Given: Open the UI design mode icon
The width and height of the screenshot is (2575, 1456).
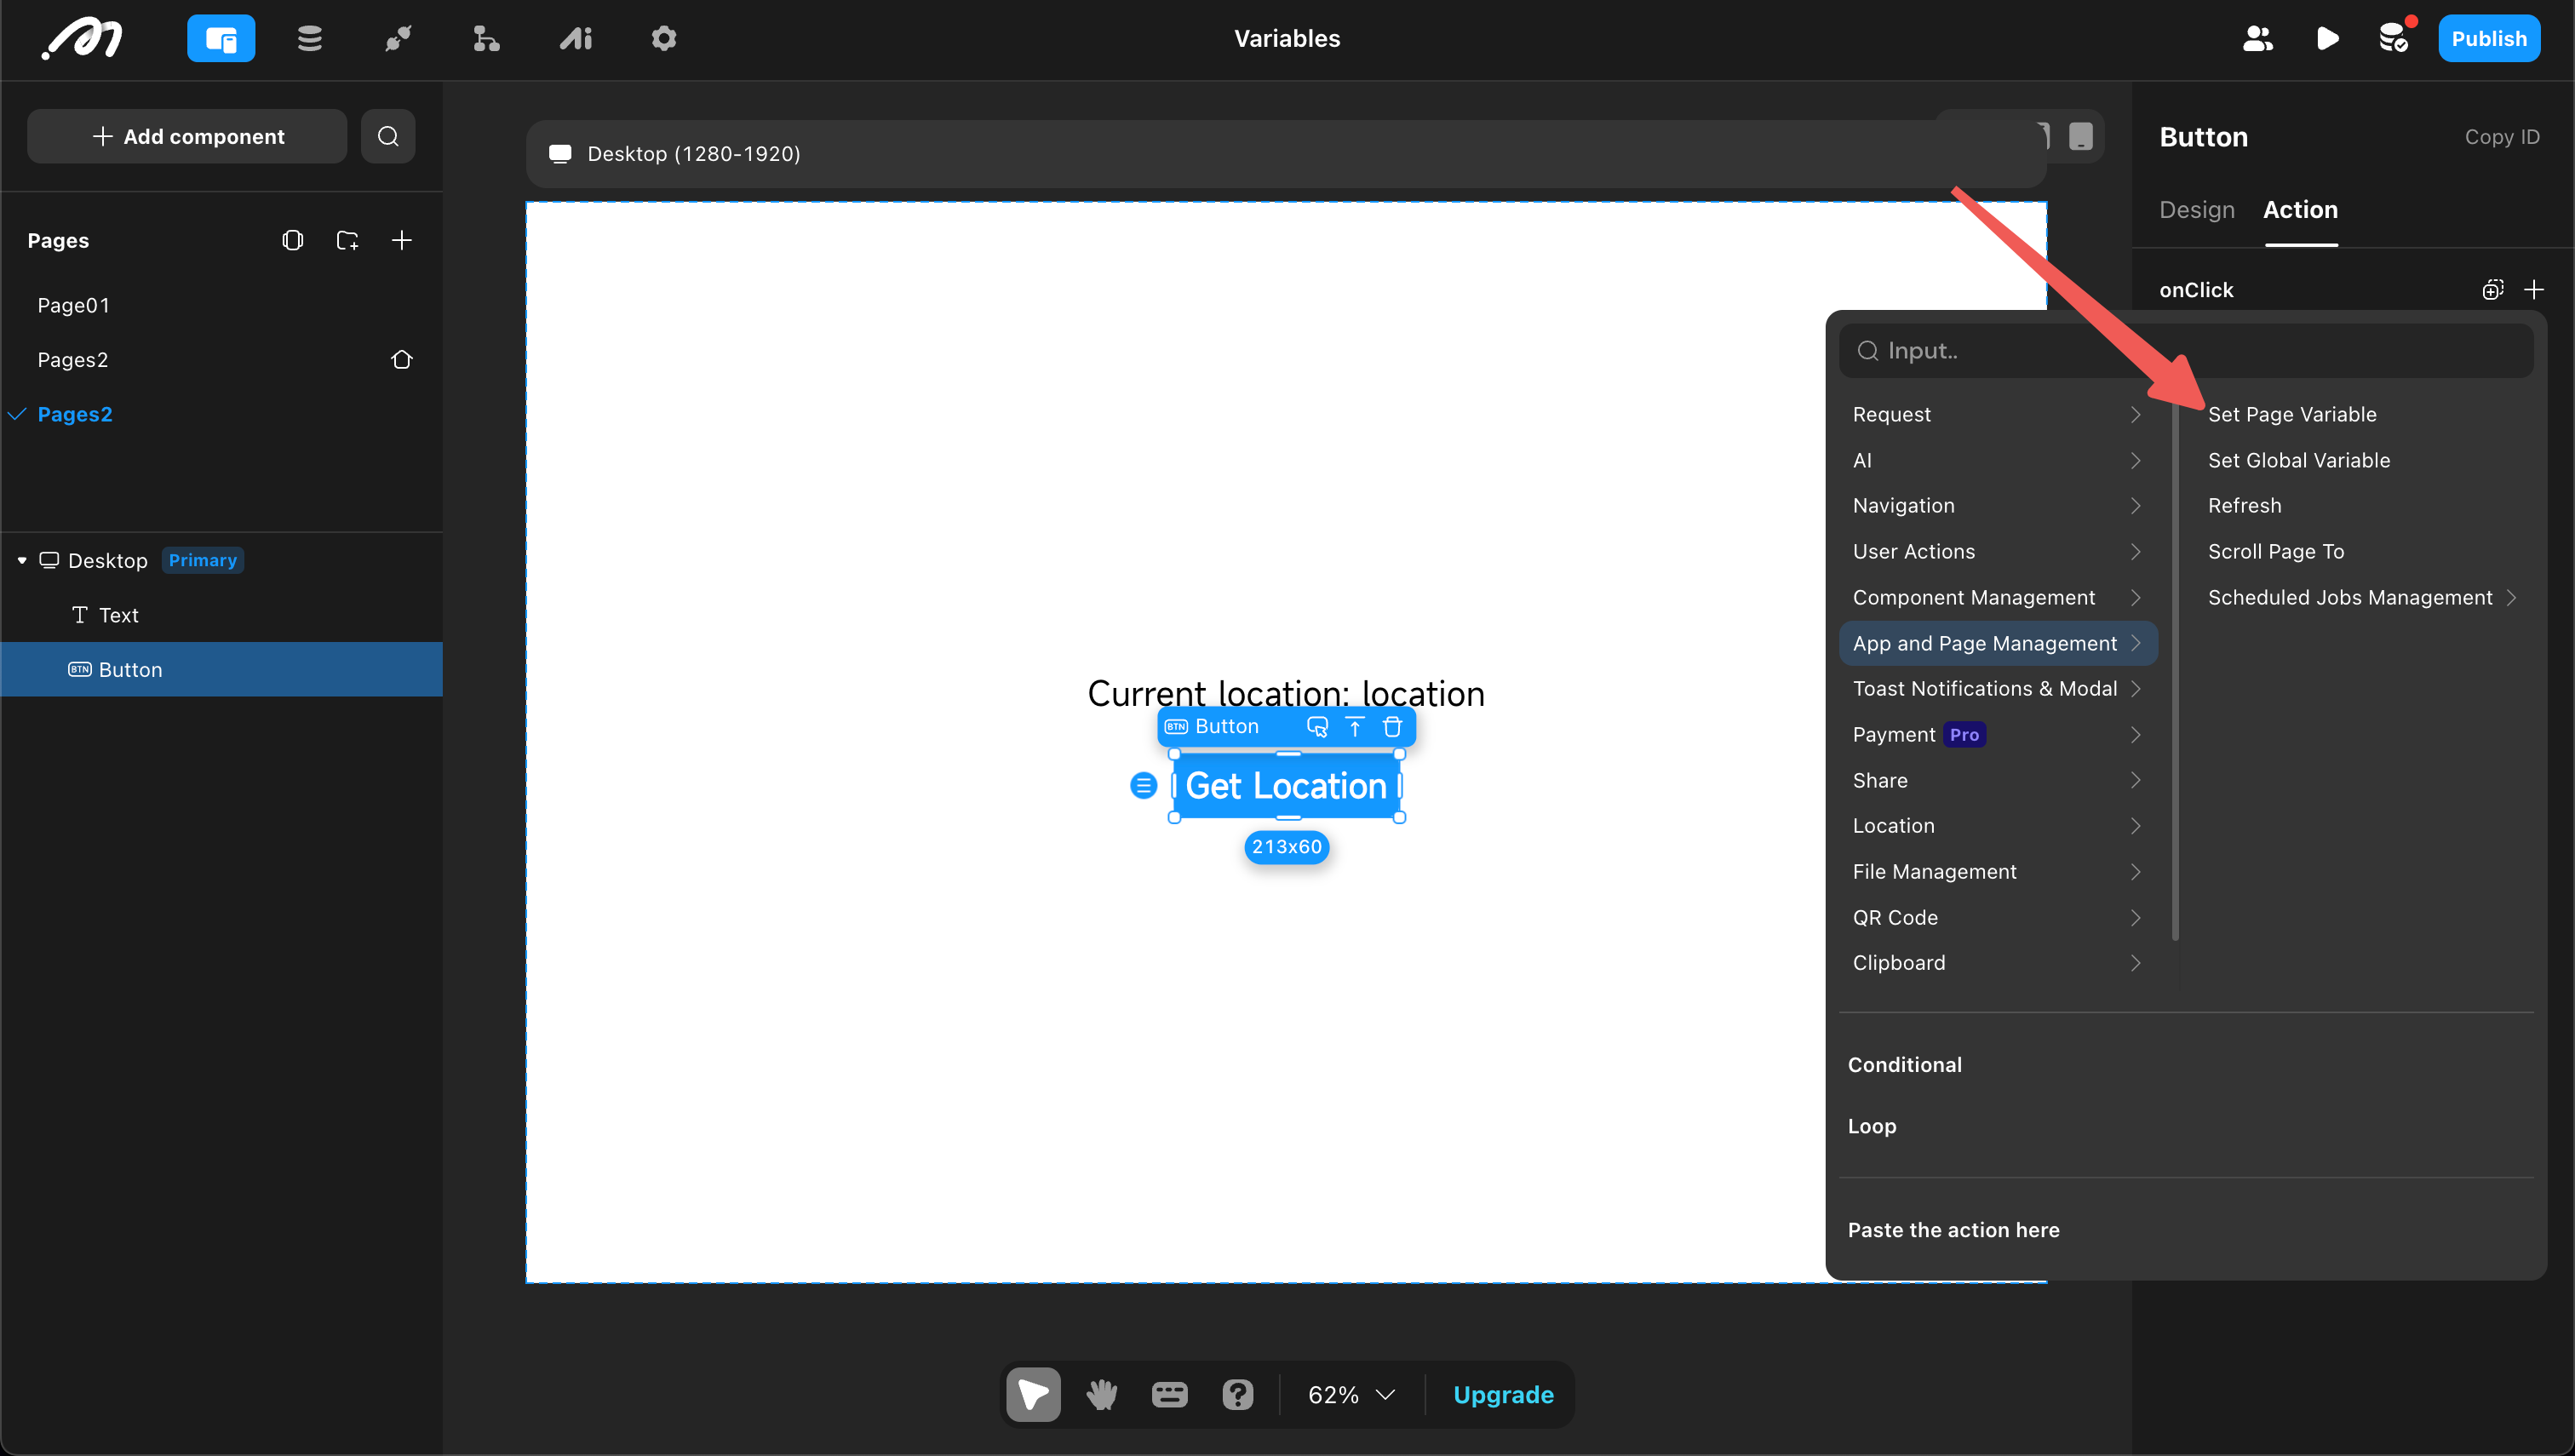Looking at the screenshot, I should pyautogui.click(x=221, y=39).
